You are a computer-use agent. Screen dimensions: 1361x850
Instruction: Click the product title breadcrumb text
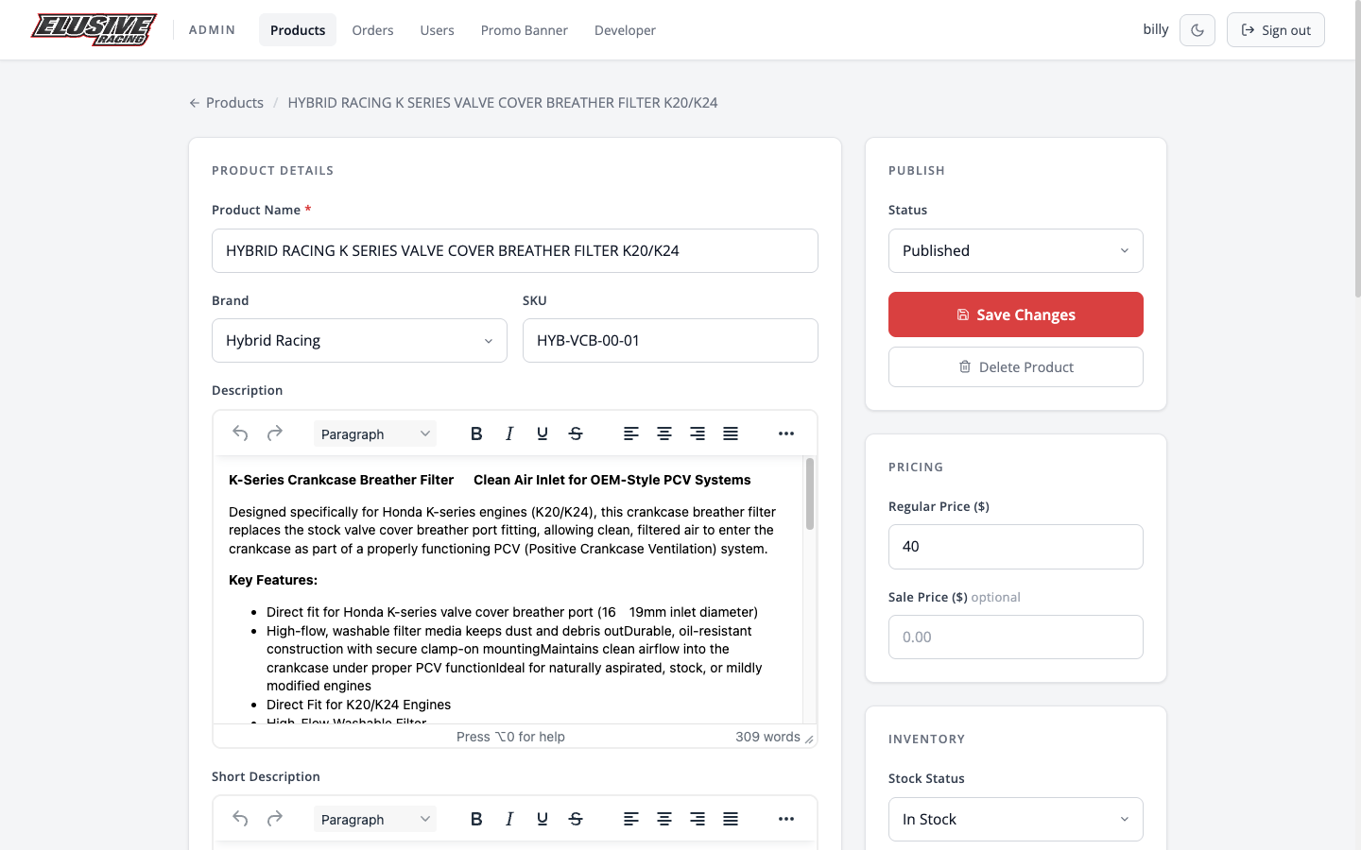[x=503, y=103]
